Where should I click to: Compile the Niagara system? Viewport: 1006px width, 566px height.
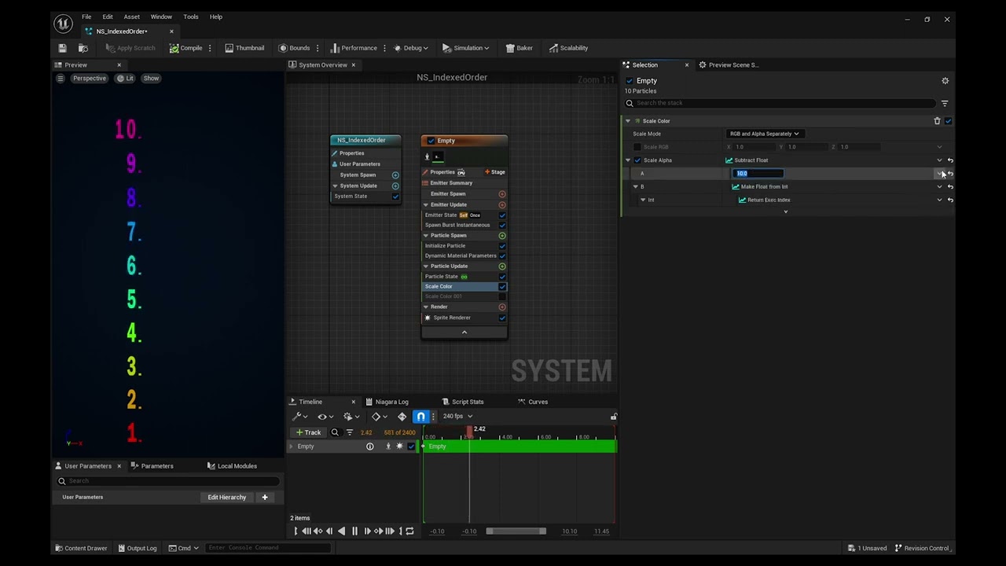point(186,48)
